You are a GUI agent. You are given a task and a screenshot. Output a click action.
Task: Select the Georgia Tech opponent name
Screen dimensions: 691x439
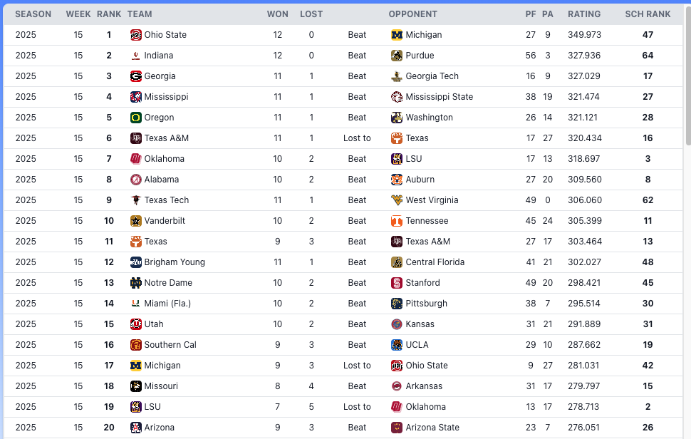(x=432, y=76)
